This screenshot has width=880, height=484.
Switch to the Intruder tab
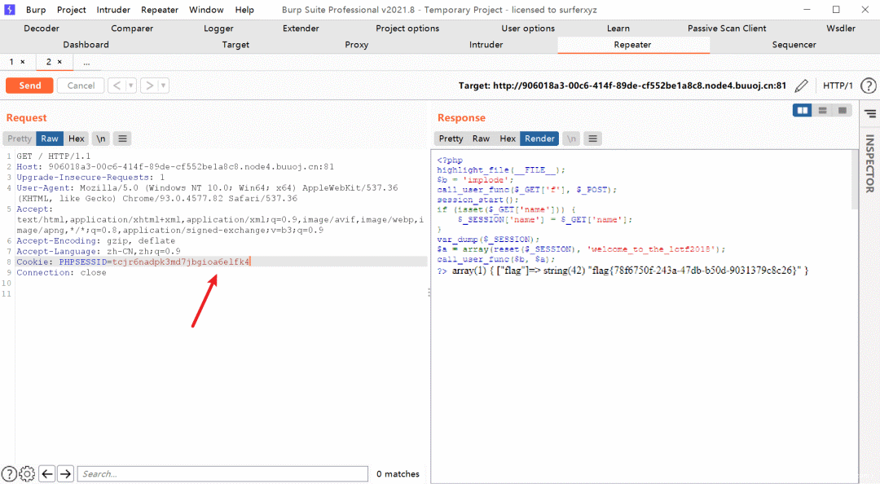tap(486, 44)
